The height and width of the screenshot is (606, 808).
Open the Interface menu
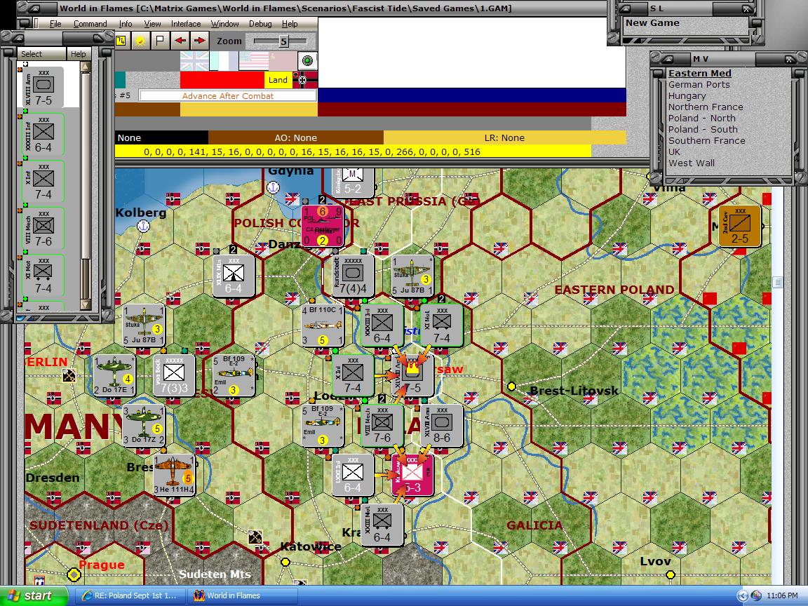(x=186, y=24)
